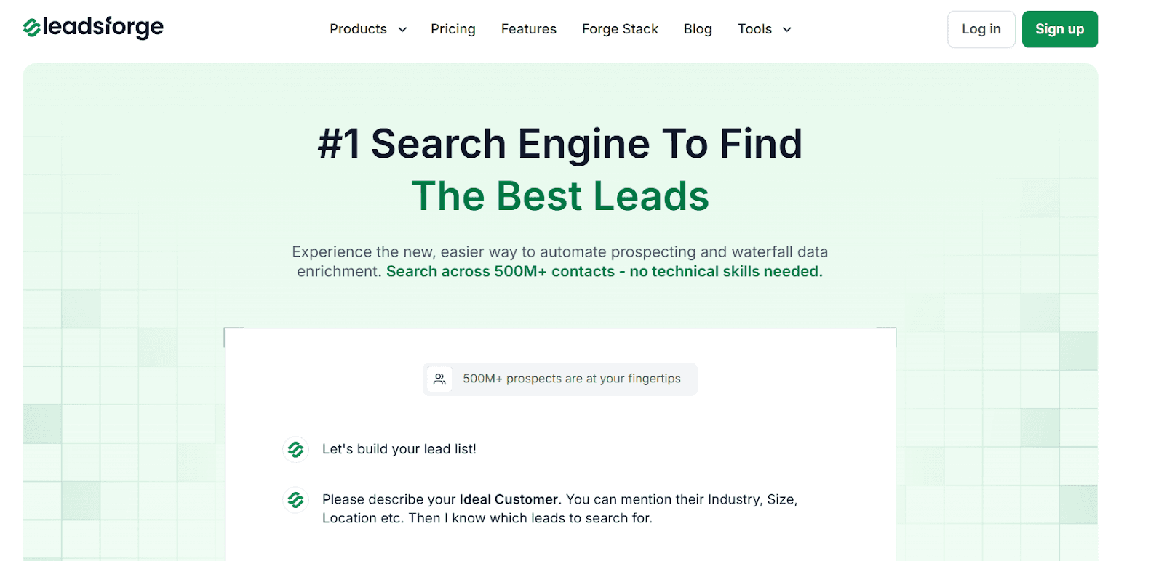The image size is (1164, 561).
Task: Expand the Products dropdown
Action: click(x=359, y=29)
